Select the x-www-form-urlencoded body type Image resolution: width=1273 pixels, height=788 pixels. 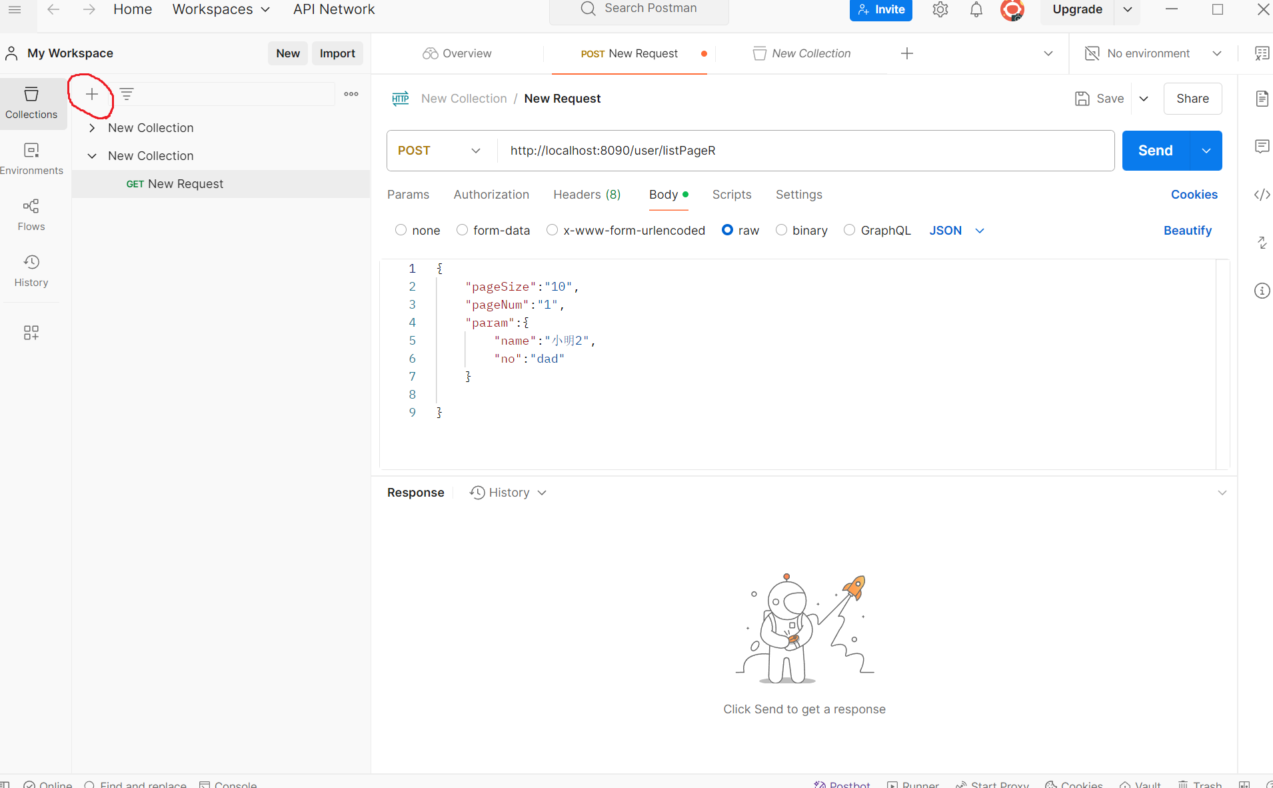[552, 230]
